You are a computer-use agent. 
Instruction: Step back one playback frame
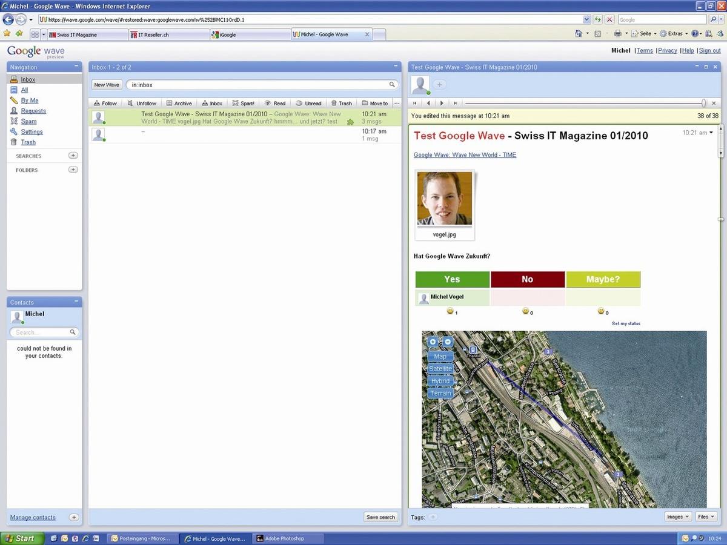pos(428,104)
